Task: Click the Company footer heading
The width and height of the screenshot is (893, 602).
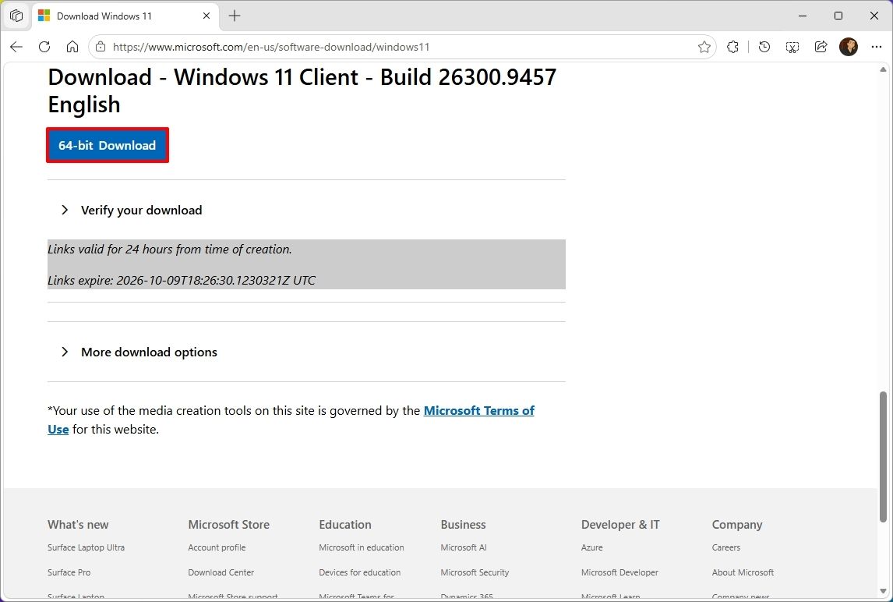Action: point(737,525)
